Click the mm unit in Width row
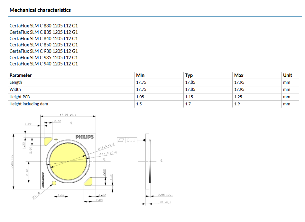Screen dimensions: 305x222 coord(287,90)
